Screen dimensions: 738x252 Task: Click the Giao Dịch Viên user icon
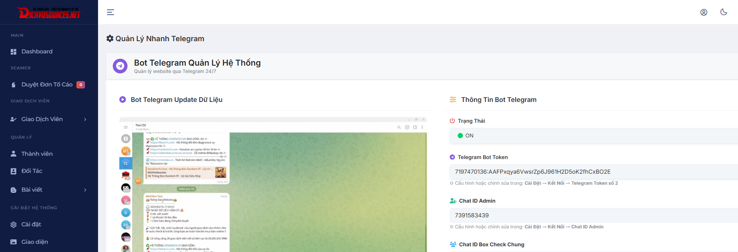(x=13, y=119)
